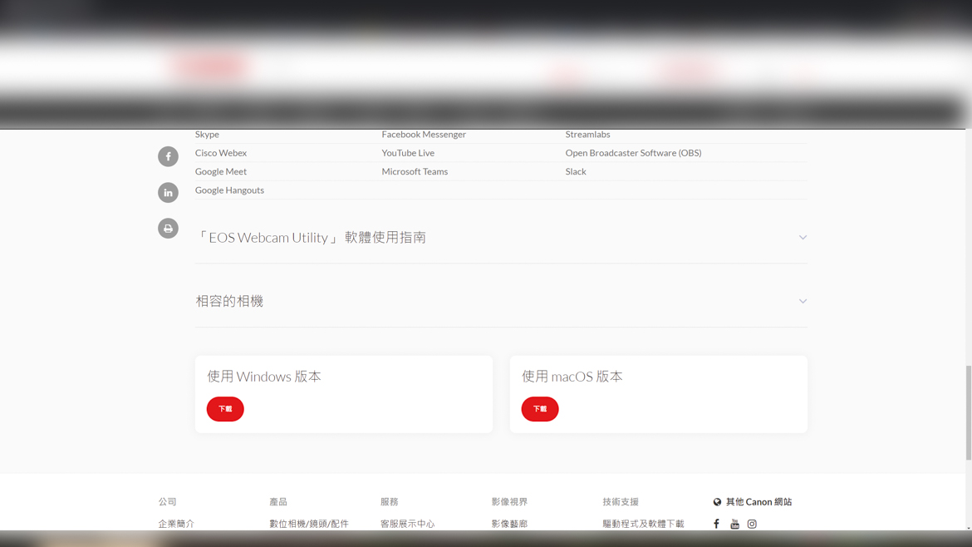972x547 pixels.
Task: Open 驅動程式及軟體下載 footer link
Action: point(644,524)
